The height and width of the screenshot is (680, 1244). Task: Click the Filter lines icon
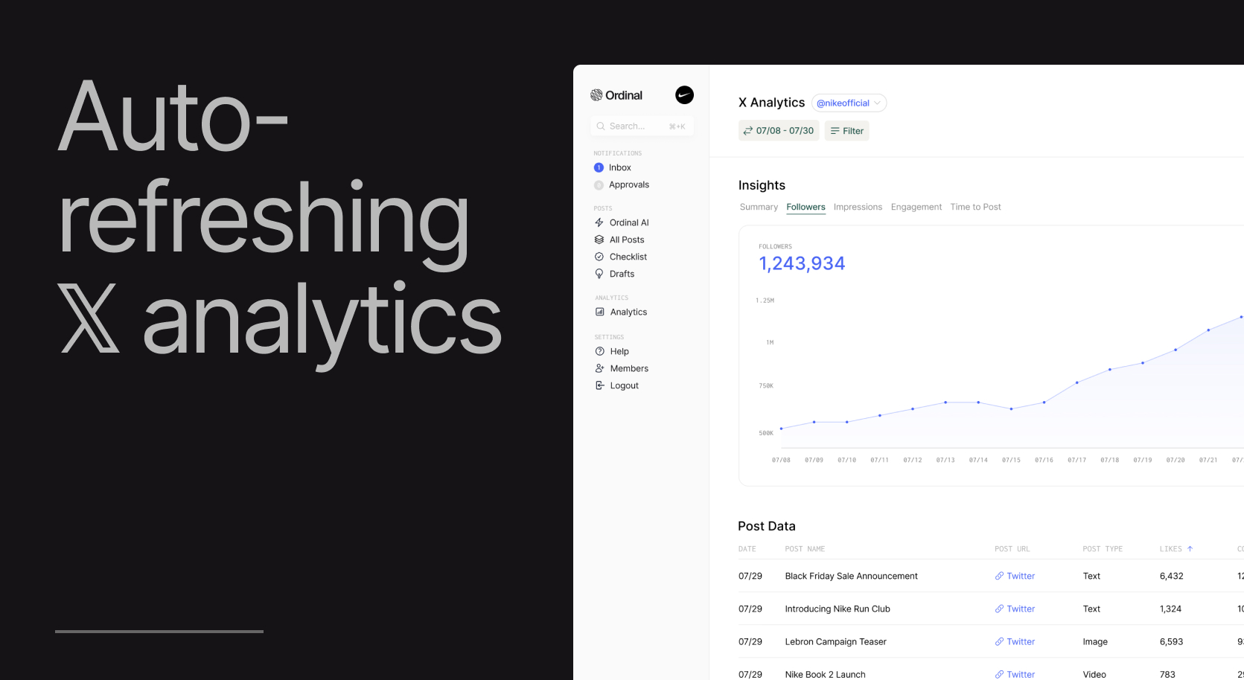click(835, 131)
